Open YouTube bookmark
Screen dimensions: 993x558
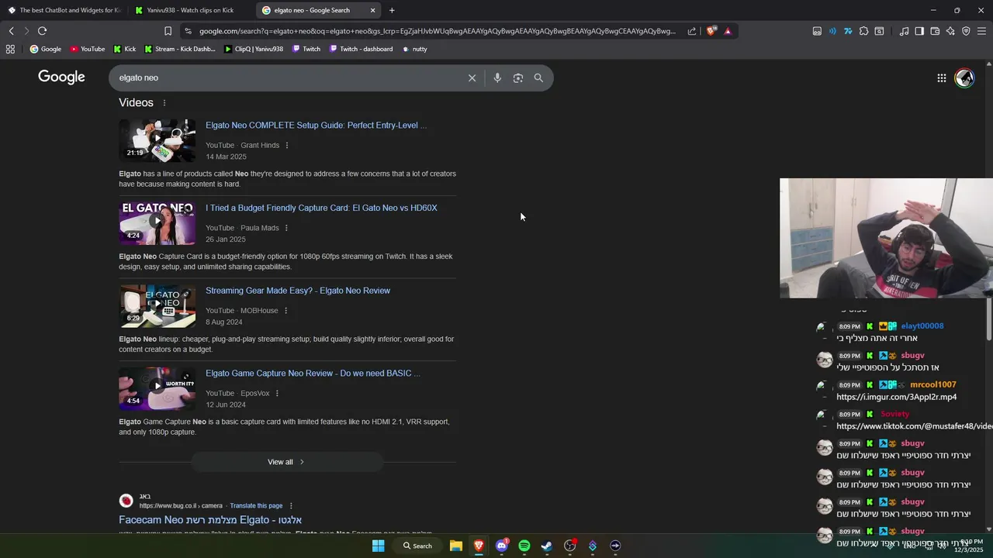[87, 49]
